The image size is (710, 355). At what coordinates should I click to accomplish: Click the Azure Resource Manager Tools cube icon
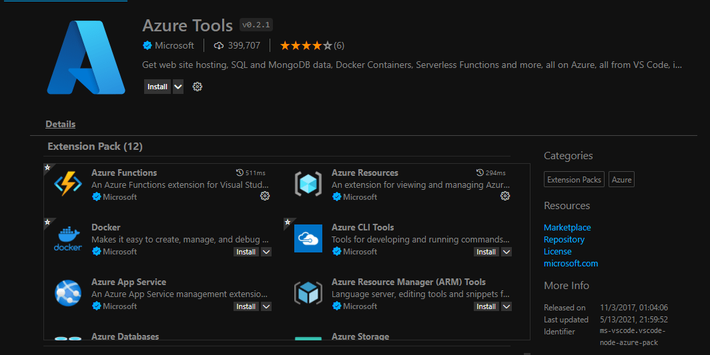308,293
